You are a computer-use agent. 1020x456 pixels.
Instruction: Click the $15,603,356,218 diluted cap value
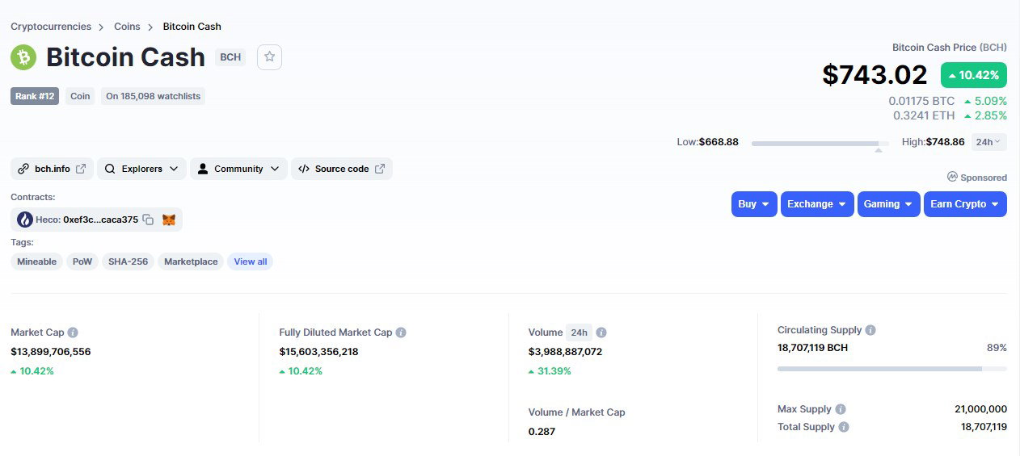click(x=318, y=352)
